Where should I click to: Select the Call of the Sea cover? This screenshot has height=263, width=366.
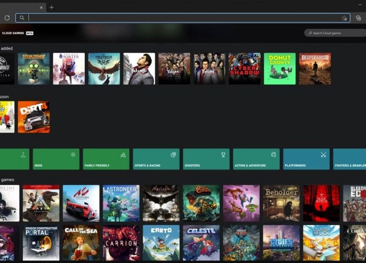(x=81, y=242)
